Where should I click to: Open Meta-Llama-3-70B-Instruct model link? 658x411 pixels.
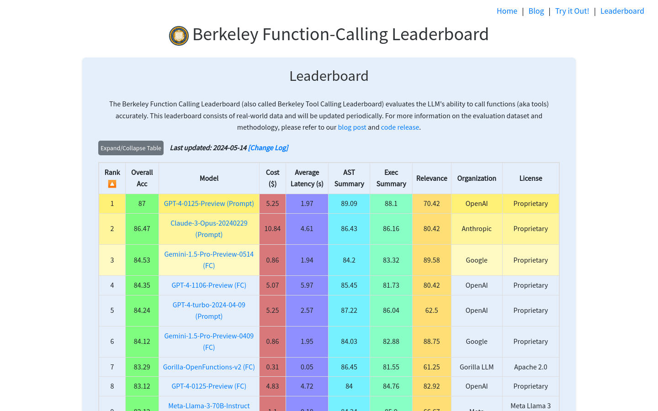pyautogui.click(x=209, y=406)
